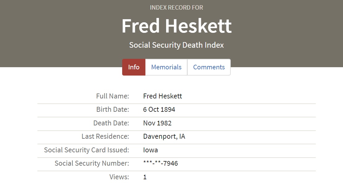The image size is (343, 183).
Task: Click the Social Security Card Issued label
Action: pyautogui.click(x=86, y=150)
